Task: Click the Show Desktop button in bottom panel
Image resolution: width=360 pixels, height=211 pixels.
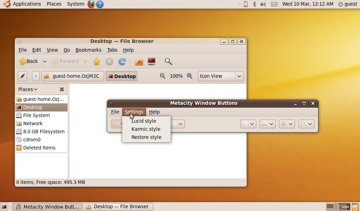Action: pos(4,207)
